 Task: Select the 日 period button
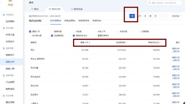tap(145, 16)
